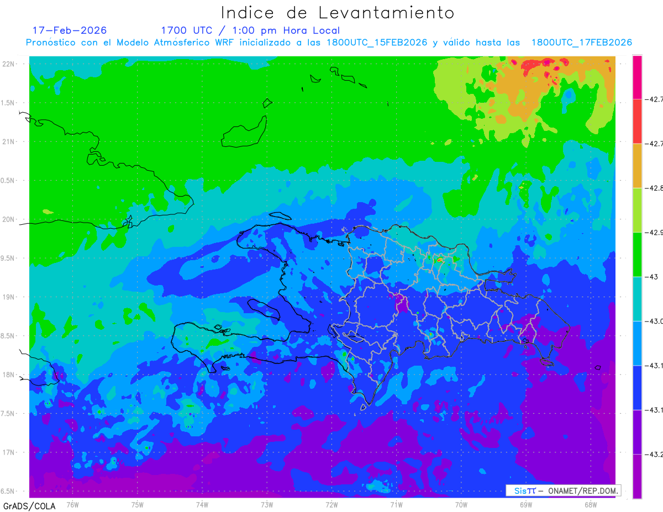Click the '69W' longitude label

526,505
